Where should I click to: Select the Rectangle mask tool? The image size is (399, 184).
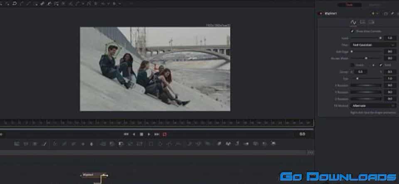pyautogui.click(x=151, y=144)
